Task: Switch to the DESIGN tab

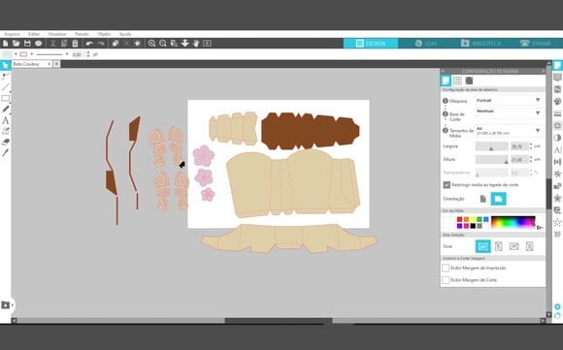Action: [x=371, y=44]
